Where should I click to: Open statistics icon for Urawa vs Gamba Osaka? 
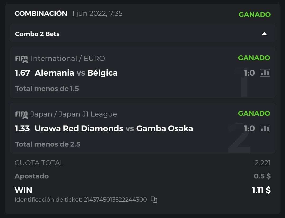tap(265, 128)
